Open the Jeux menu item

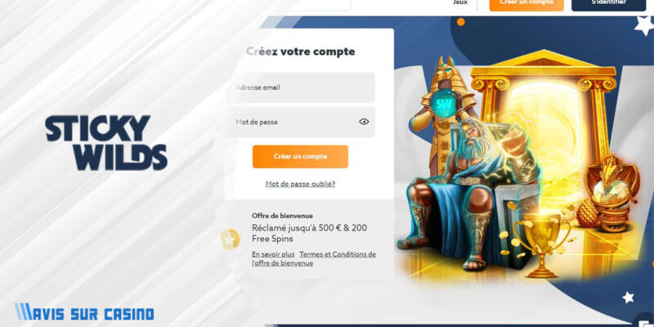pyautogui.click(x=460, y=2)
